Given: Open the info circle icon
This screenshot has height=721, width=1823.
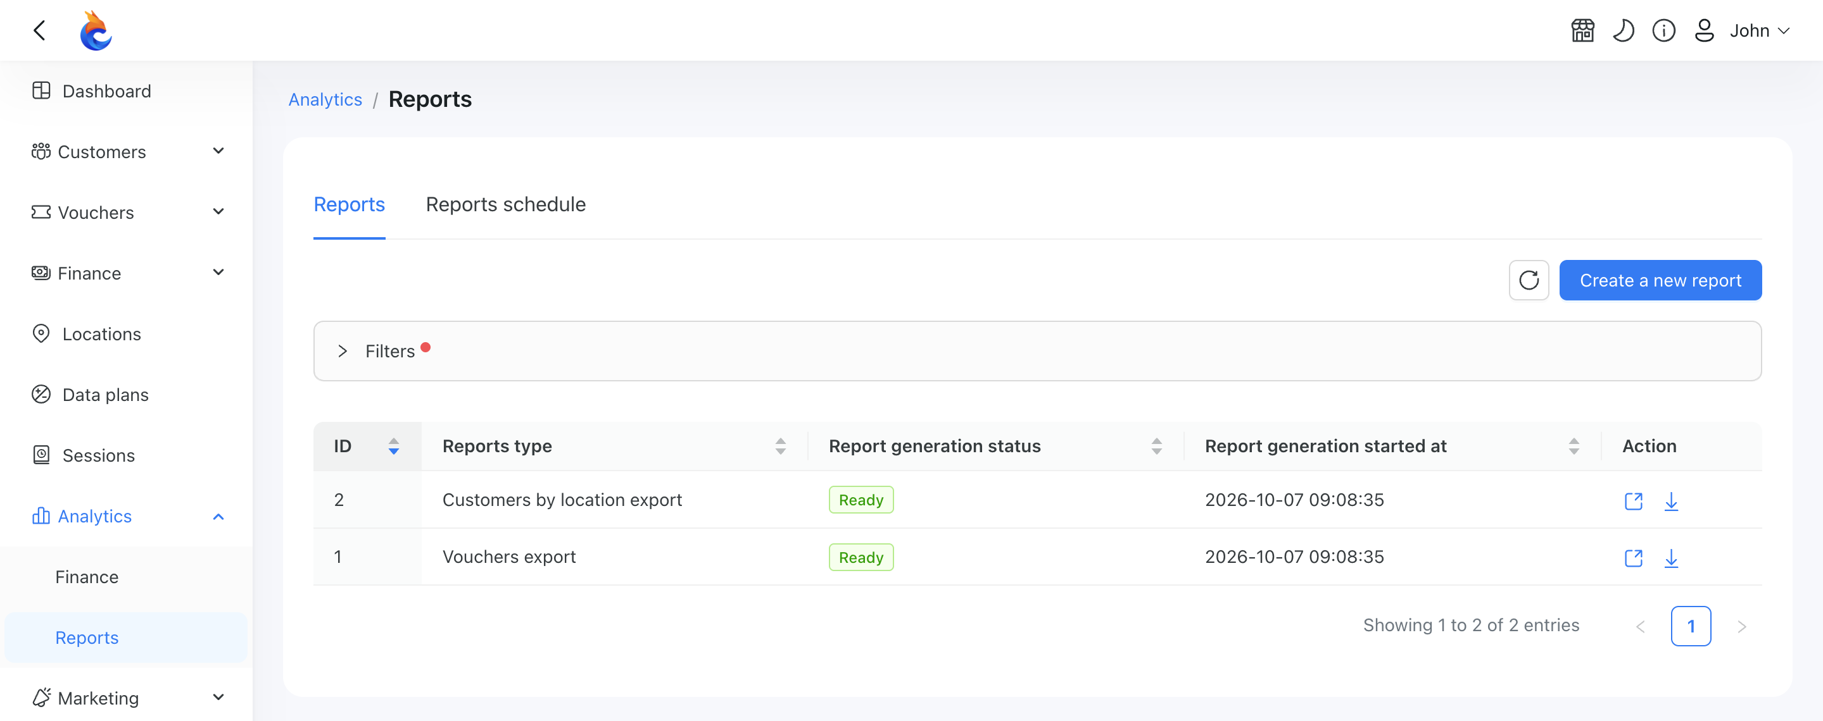Looking at the screenshot, I should (x=1664, y=30).
